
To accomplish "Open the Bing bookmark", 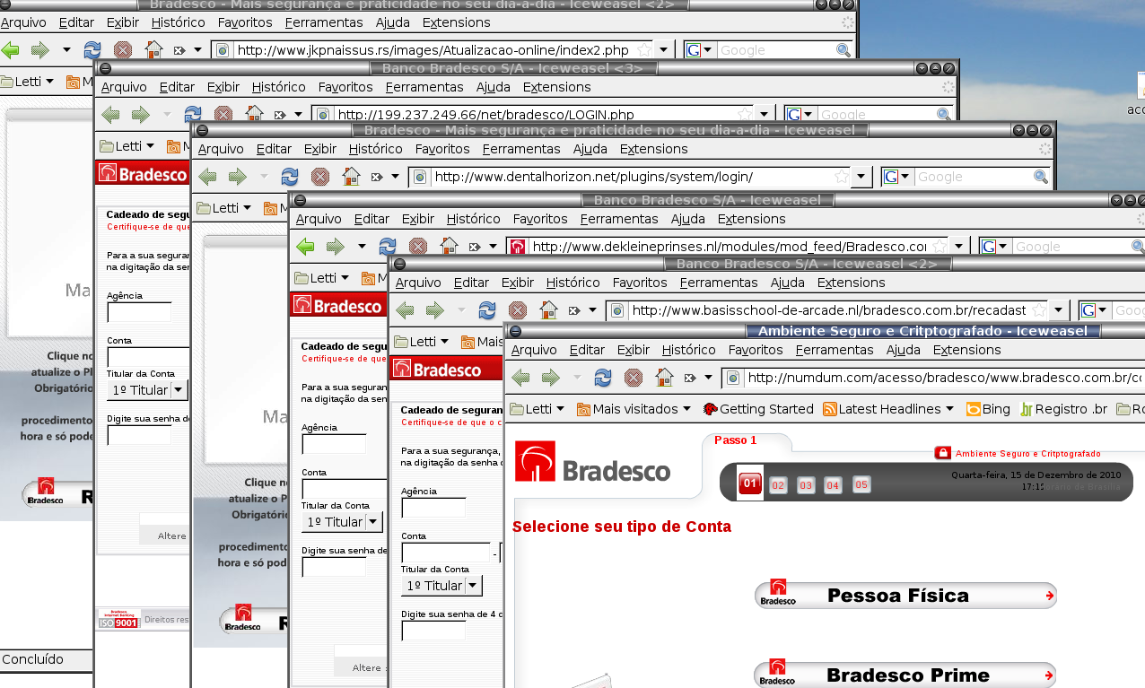I will pyautogui.click(x=988, y=409).
